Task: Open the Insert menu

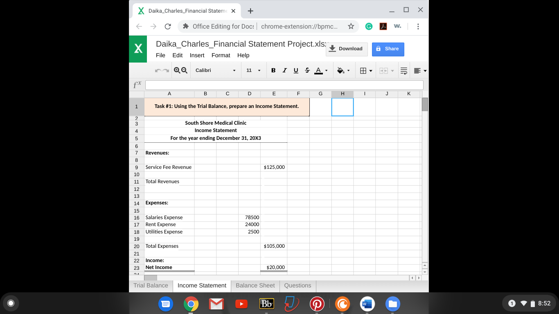Action: [x=197, y=55]
